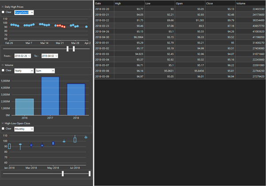
Task: Collapse the Daily High Prices panel
Action: [x=3, y=8]
